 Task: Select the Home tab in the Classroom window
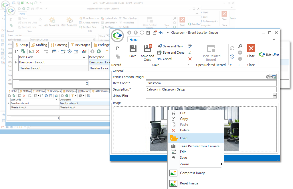(133, 40)
